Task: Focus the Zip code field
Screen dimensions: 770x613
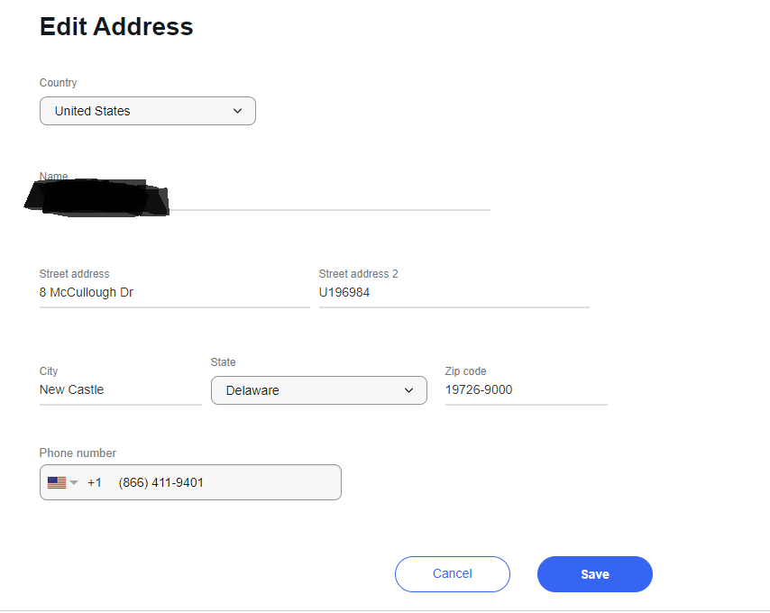Action: 526,390
